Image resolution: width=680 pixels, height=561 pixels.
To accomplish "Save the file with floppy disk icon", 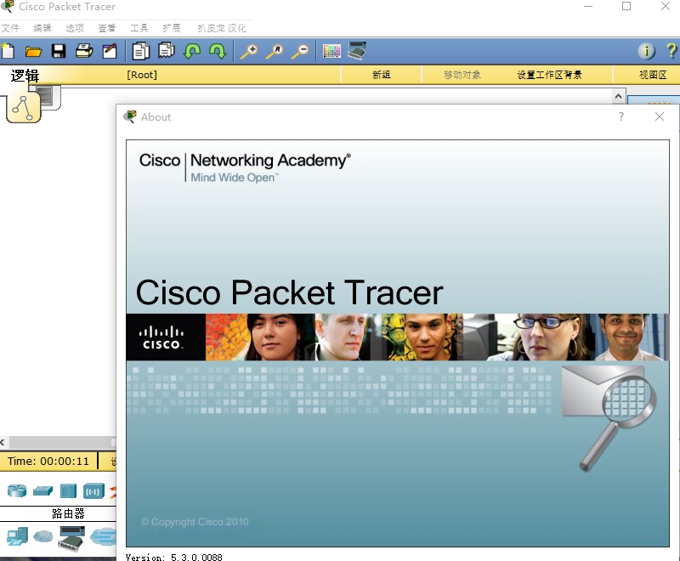I will tap(59, 51).
